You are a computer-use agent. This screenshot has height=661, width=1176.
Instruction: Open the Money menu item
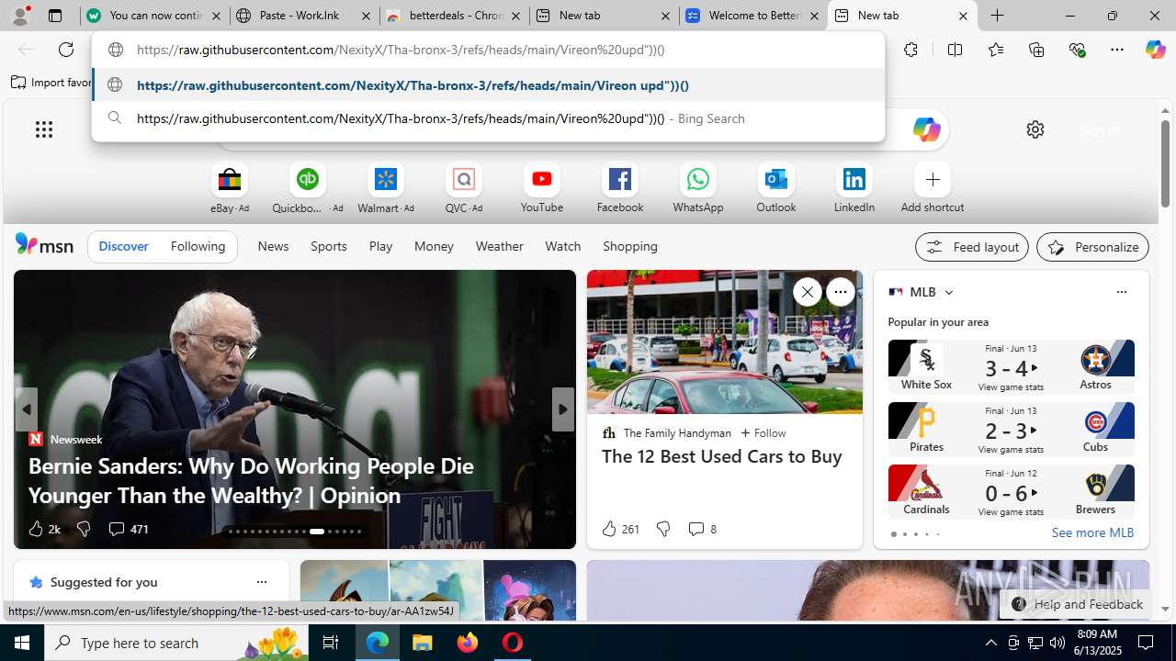434,246
